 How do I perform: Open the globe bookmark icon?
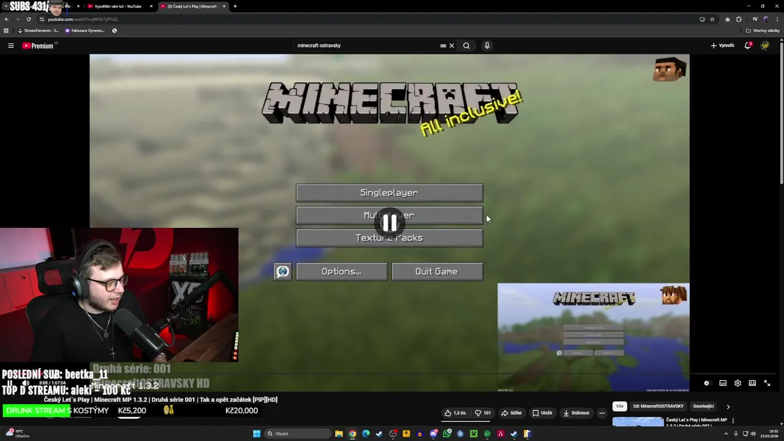click(114, 31)
